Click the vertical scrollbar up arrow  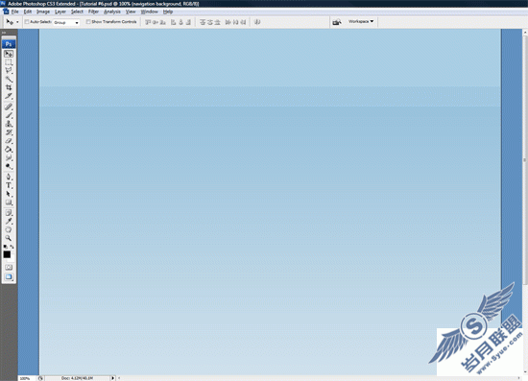pos(525,33)
